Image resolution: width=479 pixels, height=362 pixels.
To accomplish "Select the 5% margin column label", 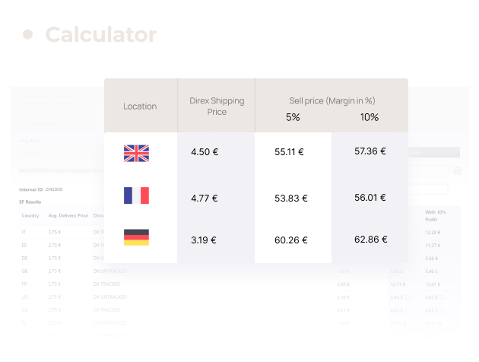I will 293,117.
